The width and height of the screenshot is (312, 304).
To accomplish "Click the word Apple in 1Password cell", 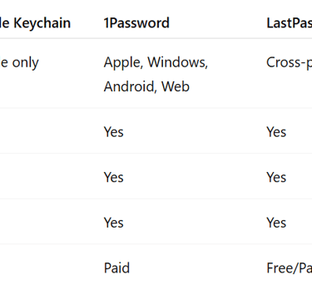I will [x=123, y=63].
